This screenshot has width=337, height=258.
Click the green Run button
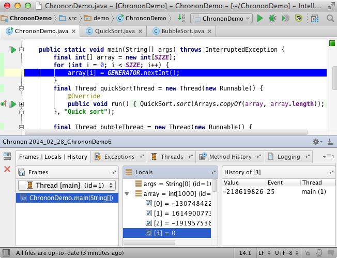point(261,18)
